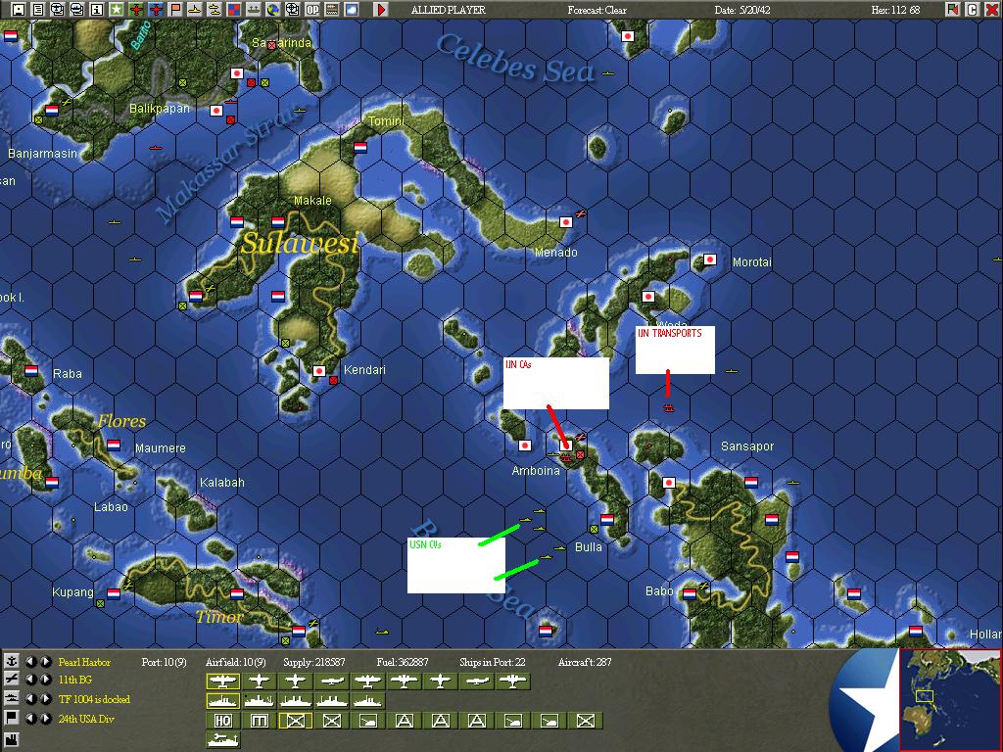Viewport: 1003px width, 752px height.
Task: Click the airplane air group icon at left of 11th BG
Action: pos(12,680)
